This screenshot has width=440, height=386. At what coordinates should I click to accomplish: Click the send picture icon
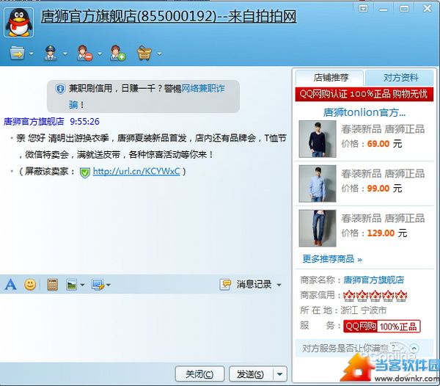72,285
